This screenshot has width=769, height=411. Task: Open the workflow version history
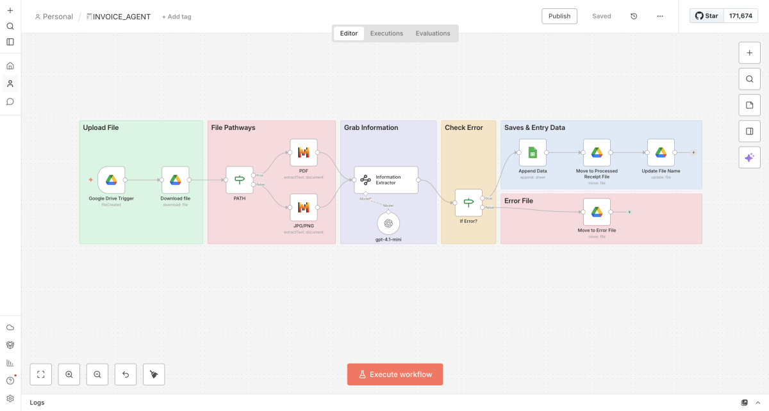coord(634,16)
